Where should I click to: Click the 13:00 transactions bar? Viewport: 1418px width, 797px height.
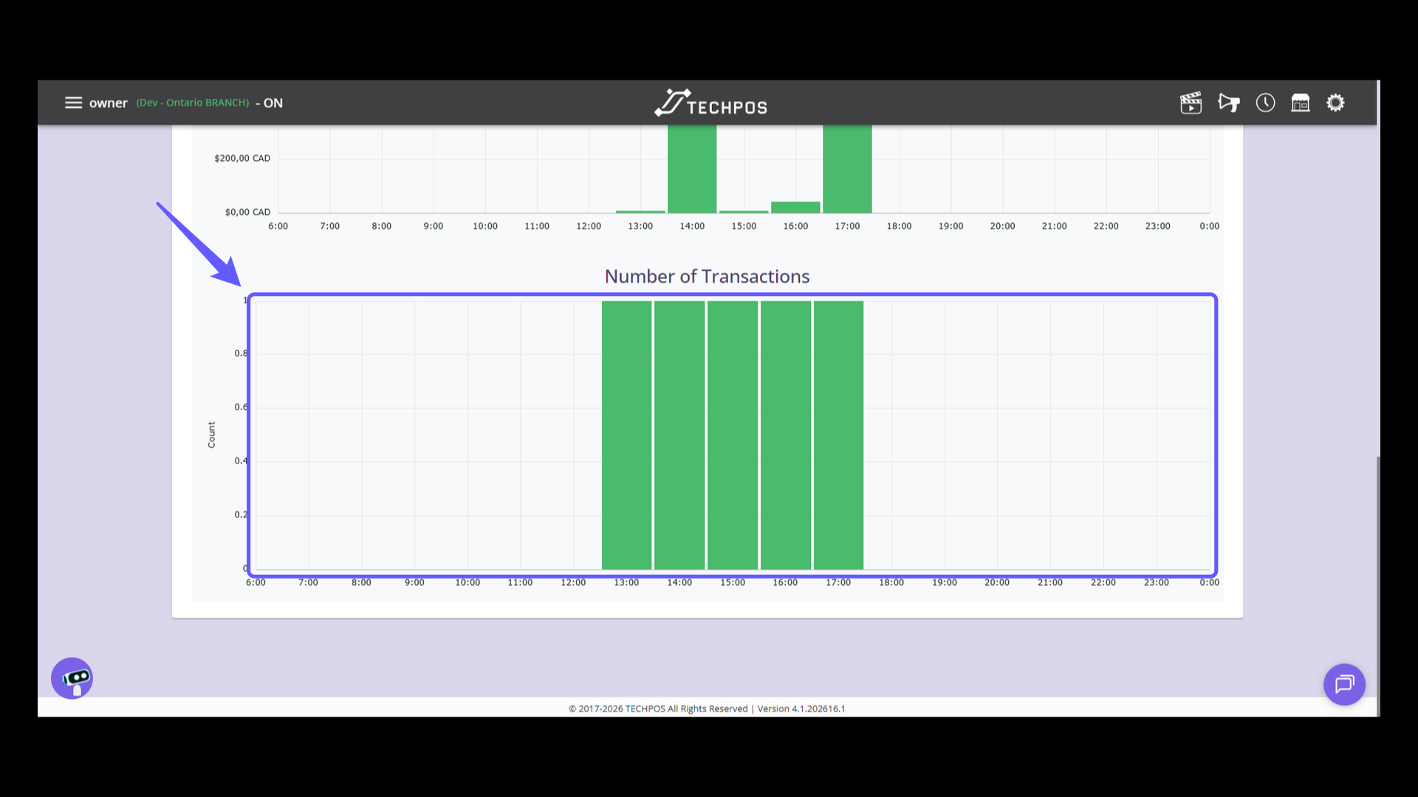[x=626, y=435]
